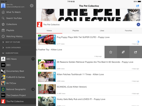Viewport: 142px width, 106px height.
Task: Tap The Pet Collective red channel logo
Action: point(40,24)
